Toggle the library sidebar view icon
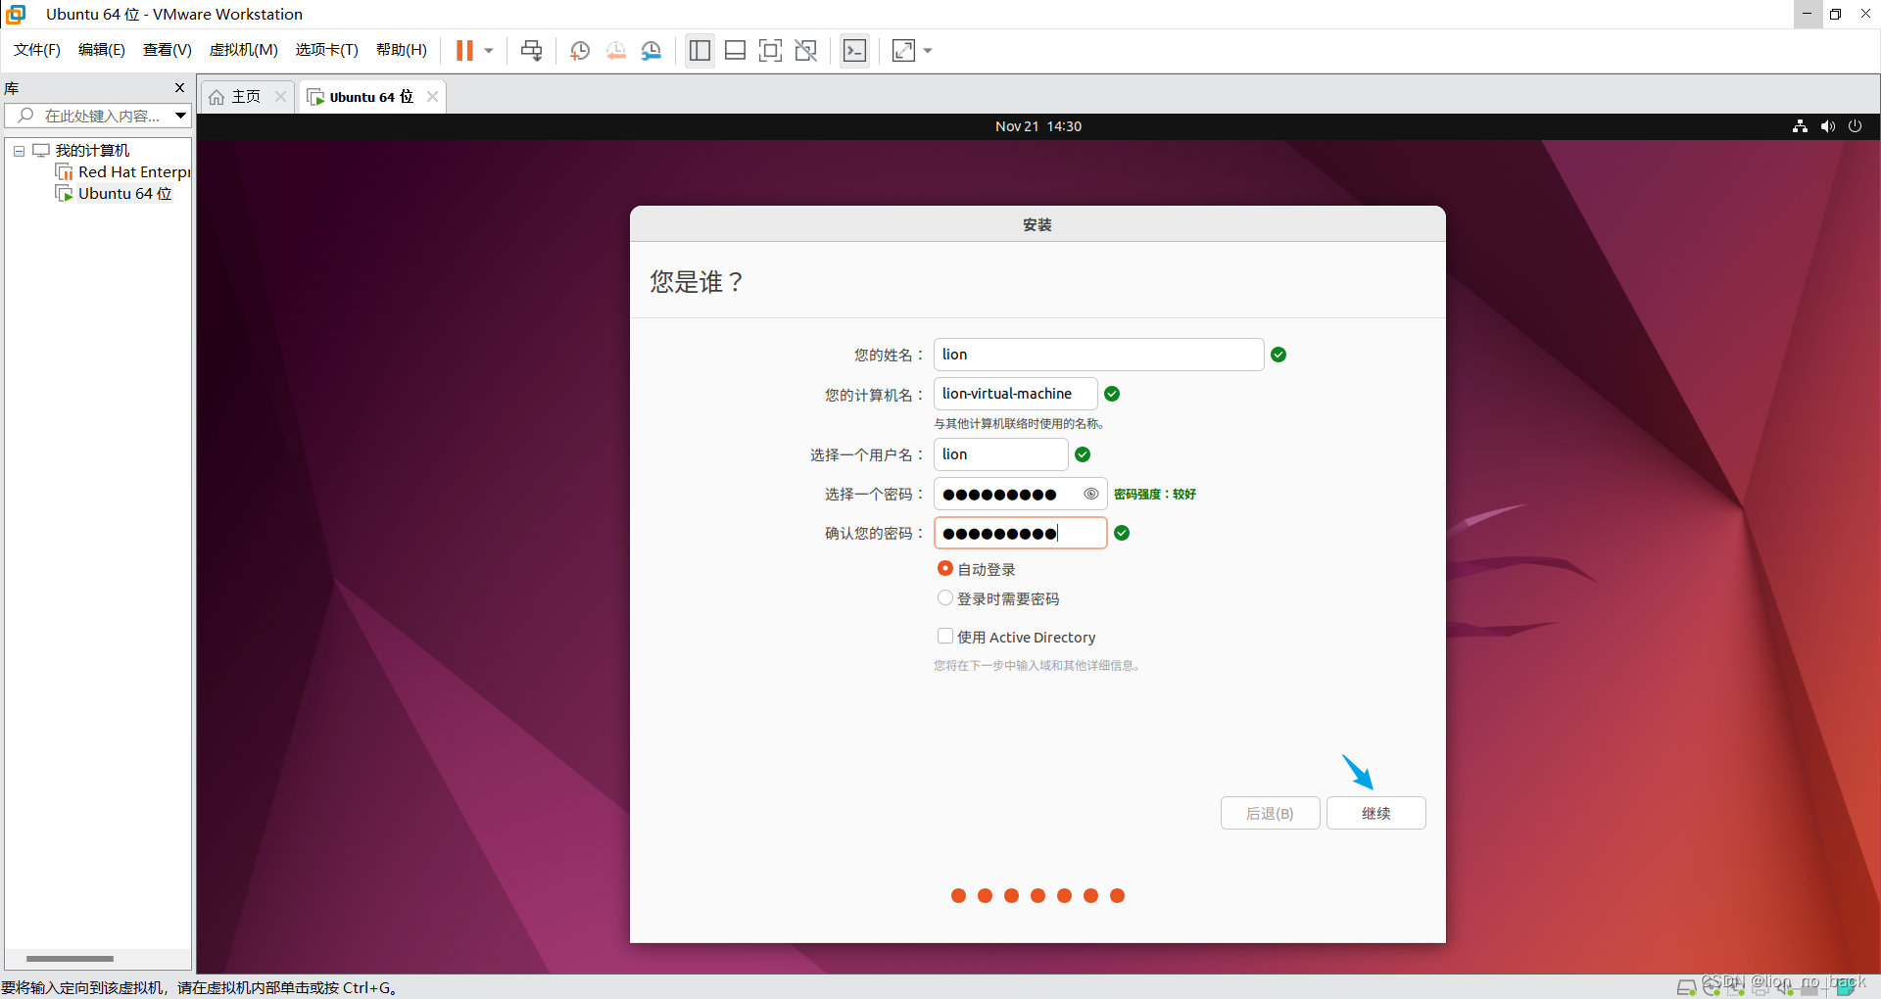The width and height of the screenshot is (1881, 999). (x=699, y=51)
